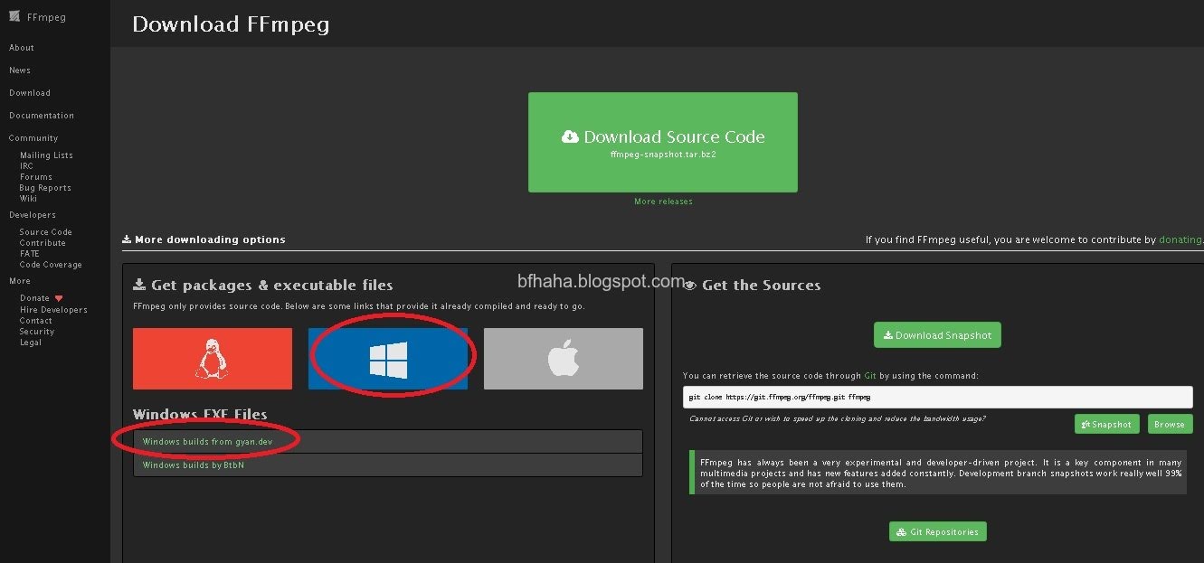The width and height of the screenshot is (1204, 563).
Task: Open Hire Developers link
Action: 53,310
